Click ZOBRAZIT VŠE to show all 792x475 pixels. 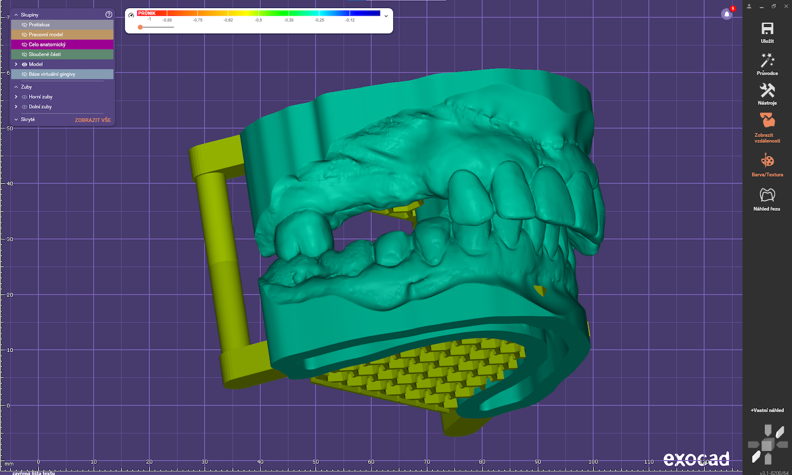coord(93,120)
